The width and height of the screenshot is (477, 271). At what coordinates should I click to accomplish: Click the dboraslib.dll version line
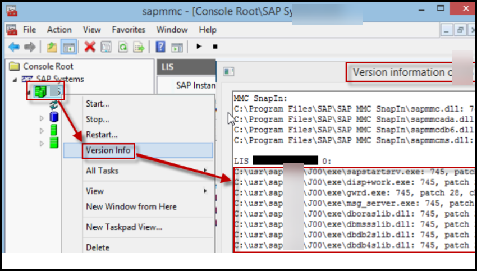pos(355,214)
